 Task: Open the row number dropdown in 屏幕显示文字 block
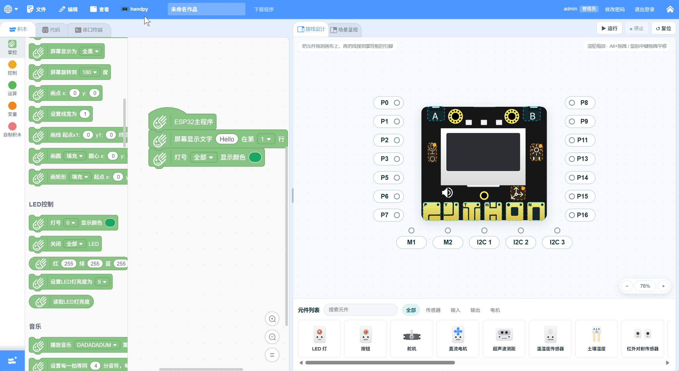coord(266,139)
